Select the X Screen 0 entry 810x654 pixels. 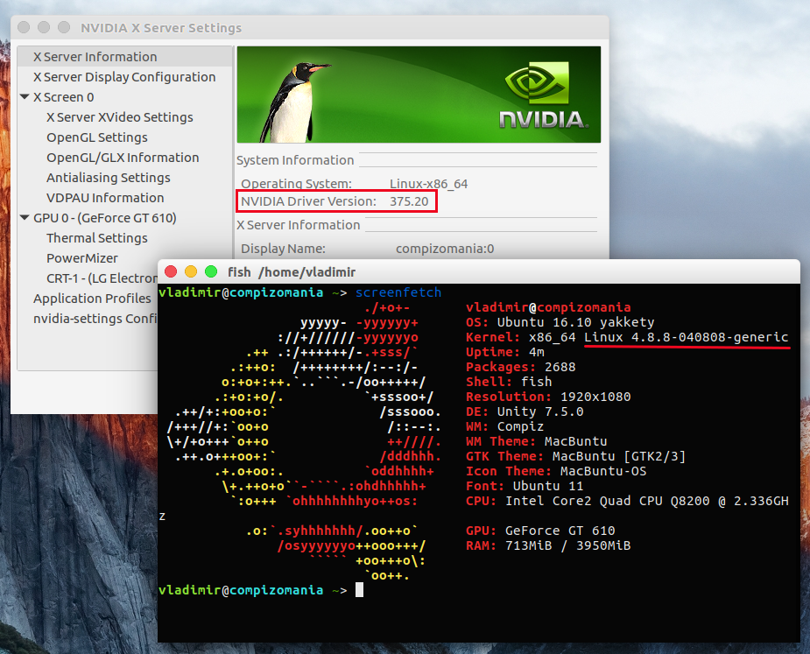(x=64, y=97)
